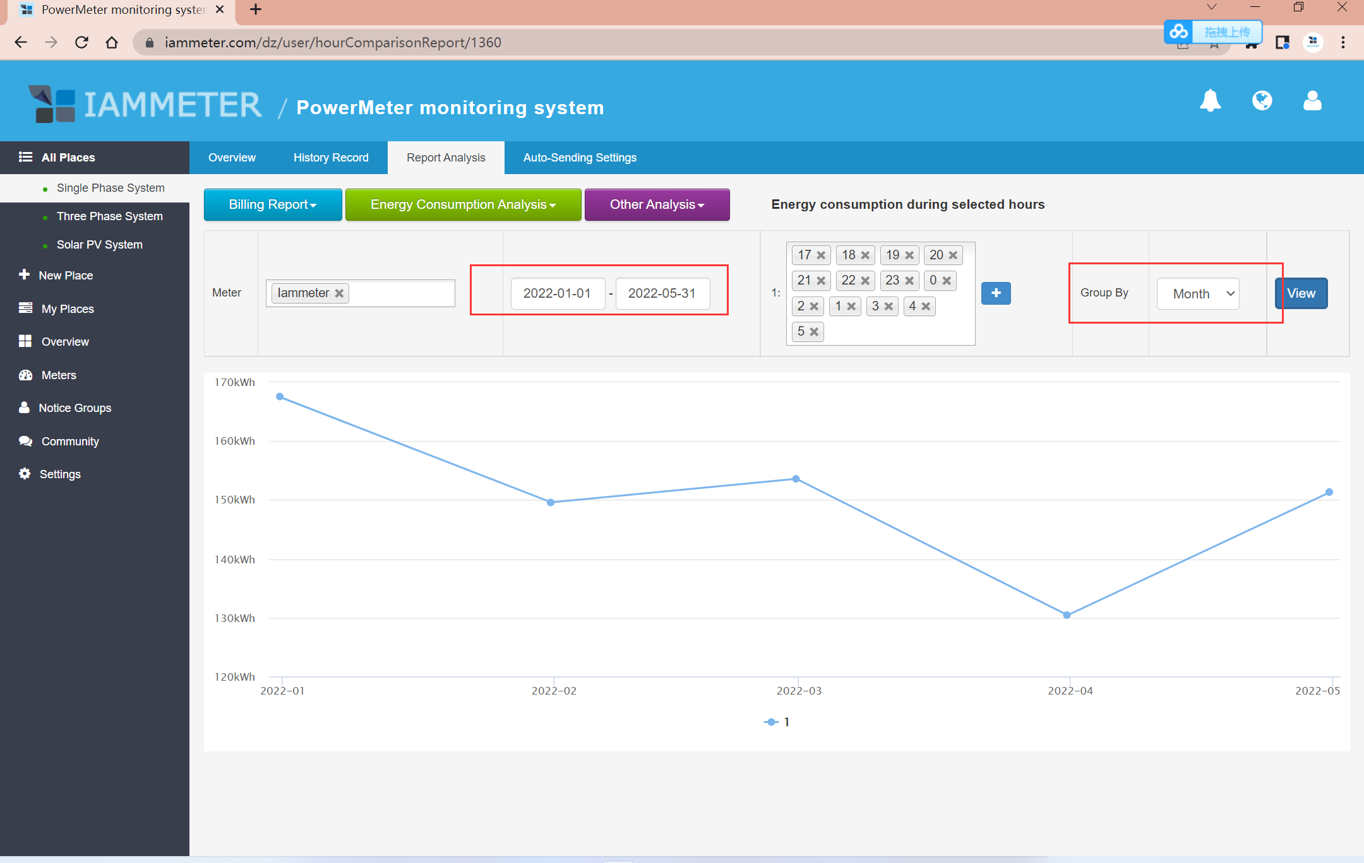Switch to the History Record tab
The image size is (1364, 863).
pos(331,158)
